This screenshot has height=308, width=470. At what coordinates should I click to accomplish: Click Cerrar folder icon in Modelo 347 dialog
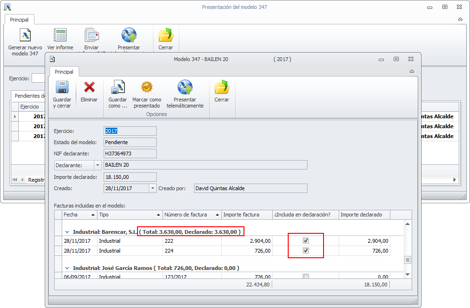[x=221, y=88]
